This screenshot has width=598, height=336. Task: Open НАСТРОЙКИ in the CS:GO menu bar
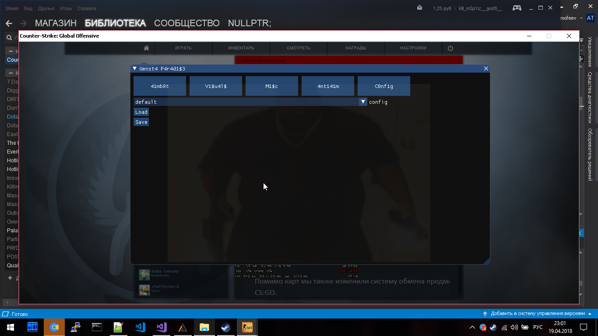(x=413, y=48)
